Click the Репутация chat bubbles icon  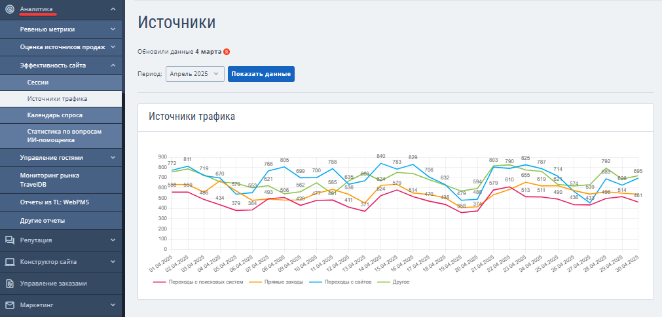(x=9, y=240)
